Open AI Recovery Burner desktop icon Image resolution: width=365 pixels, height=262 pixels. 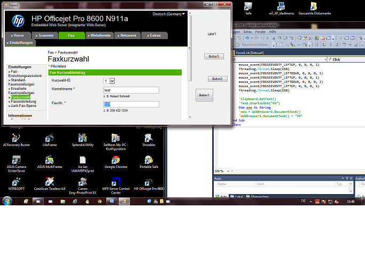pos(16,140)
